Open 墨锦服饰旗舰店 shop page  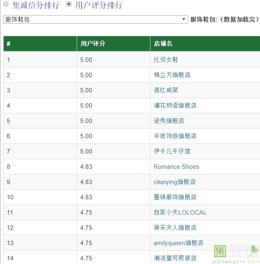click(x=175, y=197)
